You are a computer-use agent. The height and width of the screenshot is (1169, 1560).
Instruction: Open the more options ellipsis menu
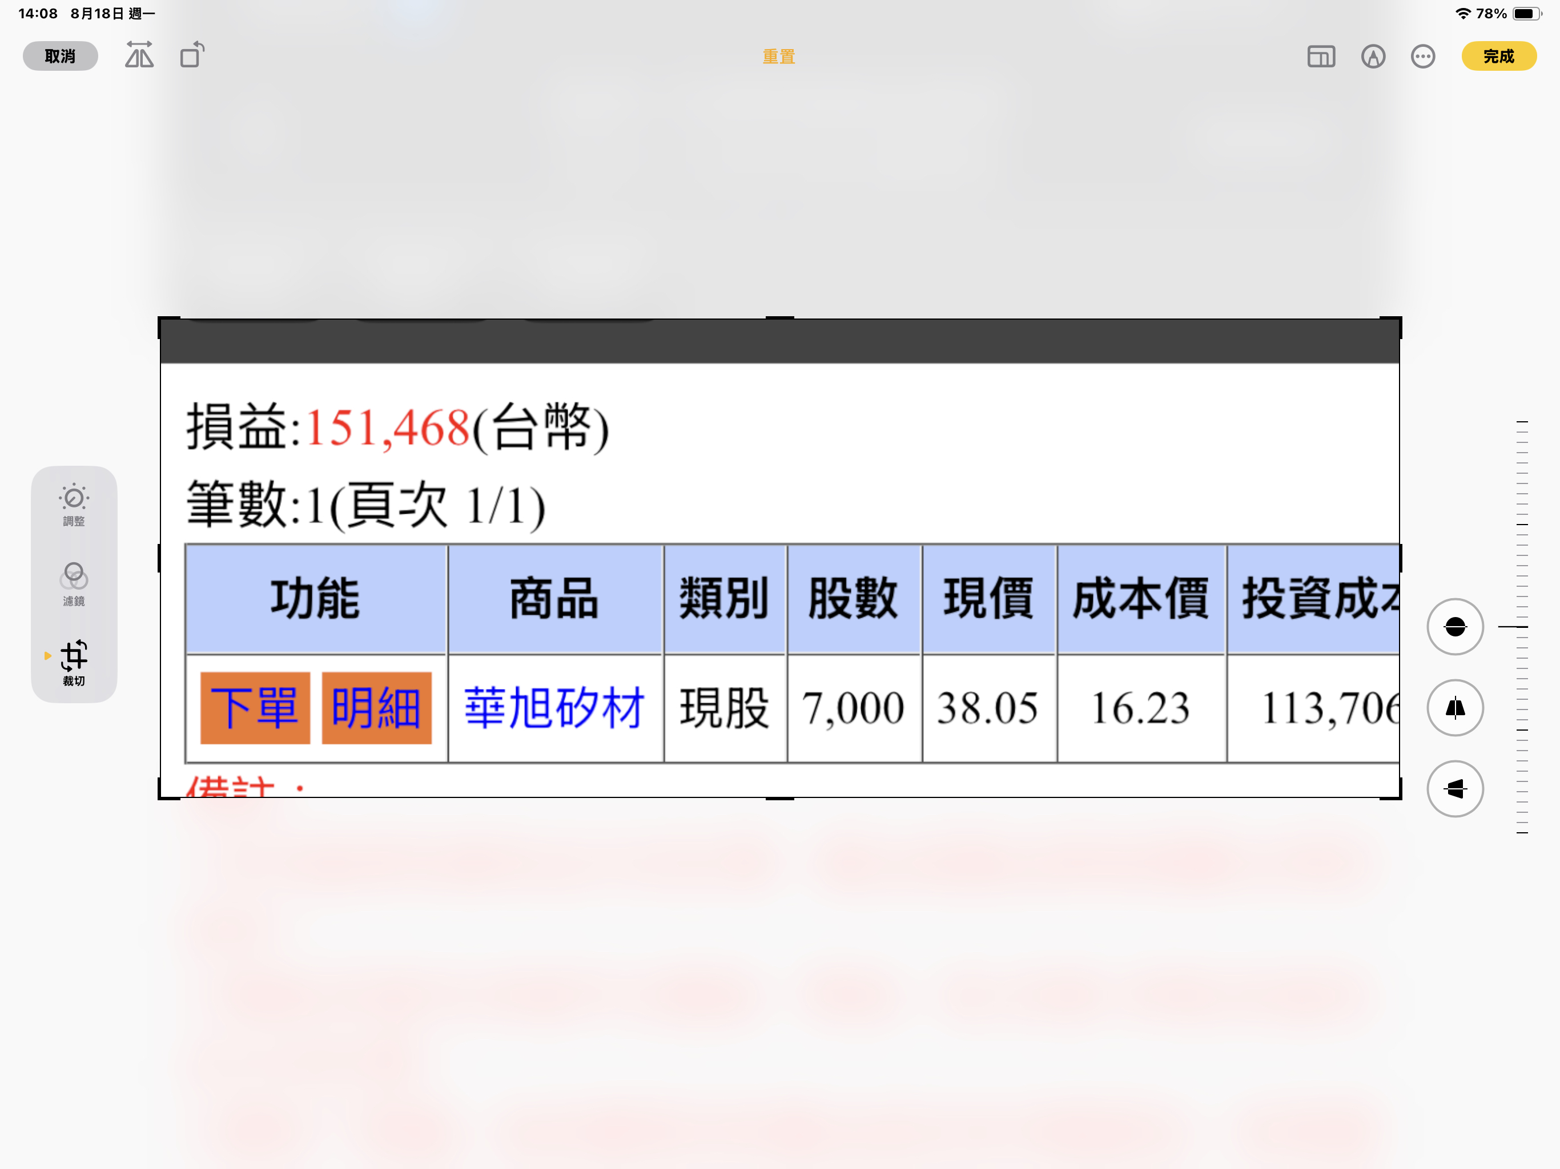[1422, 57]
